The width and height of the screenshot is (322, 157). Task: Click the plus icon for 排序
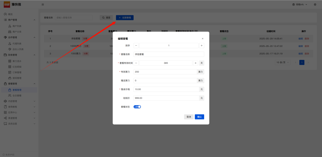[202, 45]
